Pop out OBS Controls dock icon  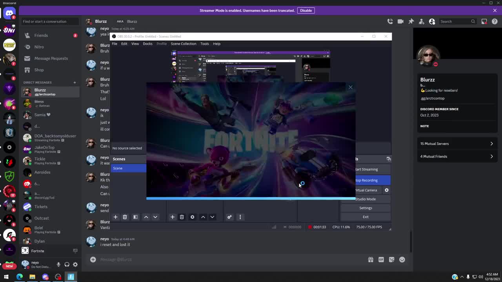(x=389, y=159)
